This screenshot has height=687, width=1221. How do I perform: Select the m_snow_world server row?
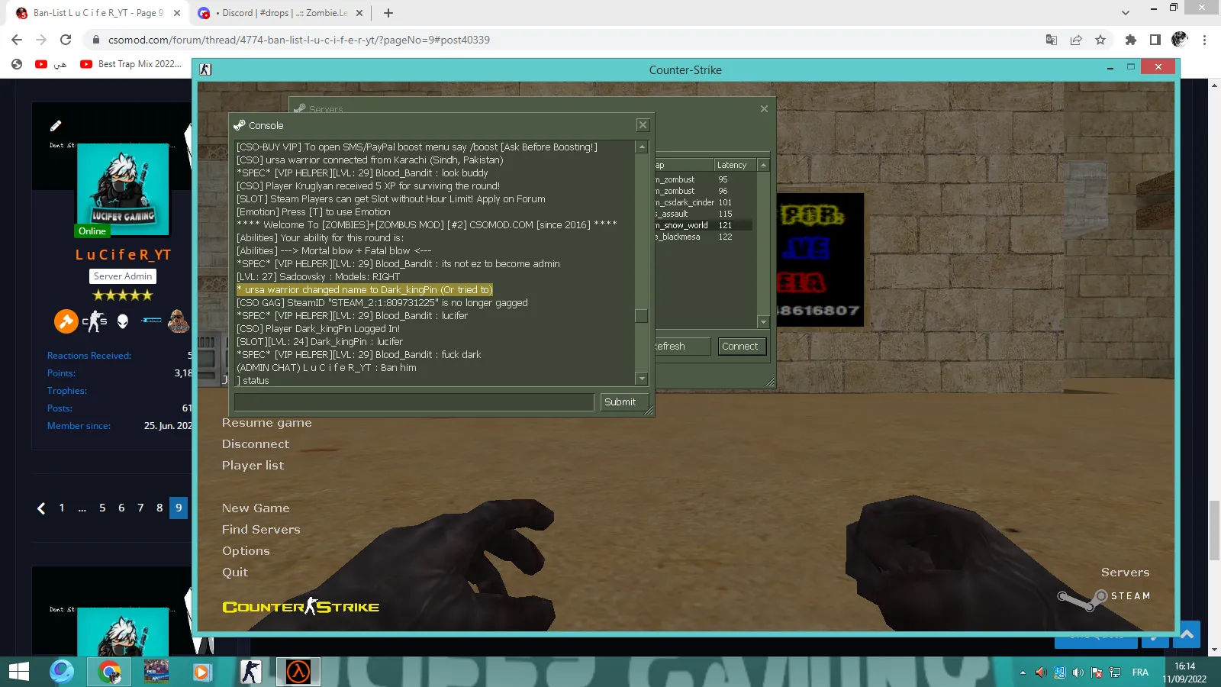[x=704, y=225]
